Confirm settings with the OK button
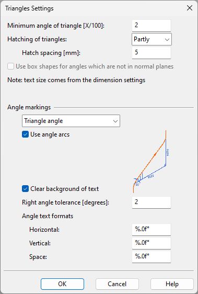Viewport: 198px width, 294px height. (62, 284)
